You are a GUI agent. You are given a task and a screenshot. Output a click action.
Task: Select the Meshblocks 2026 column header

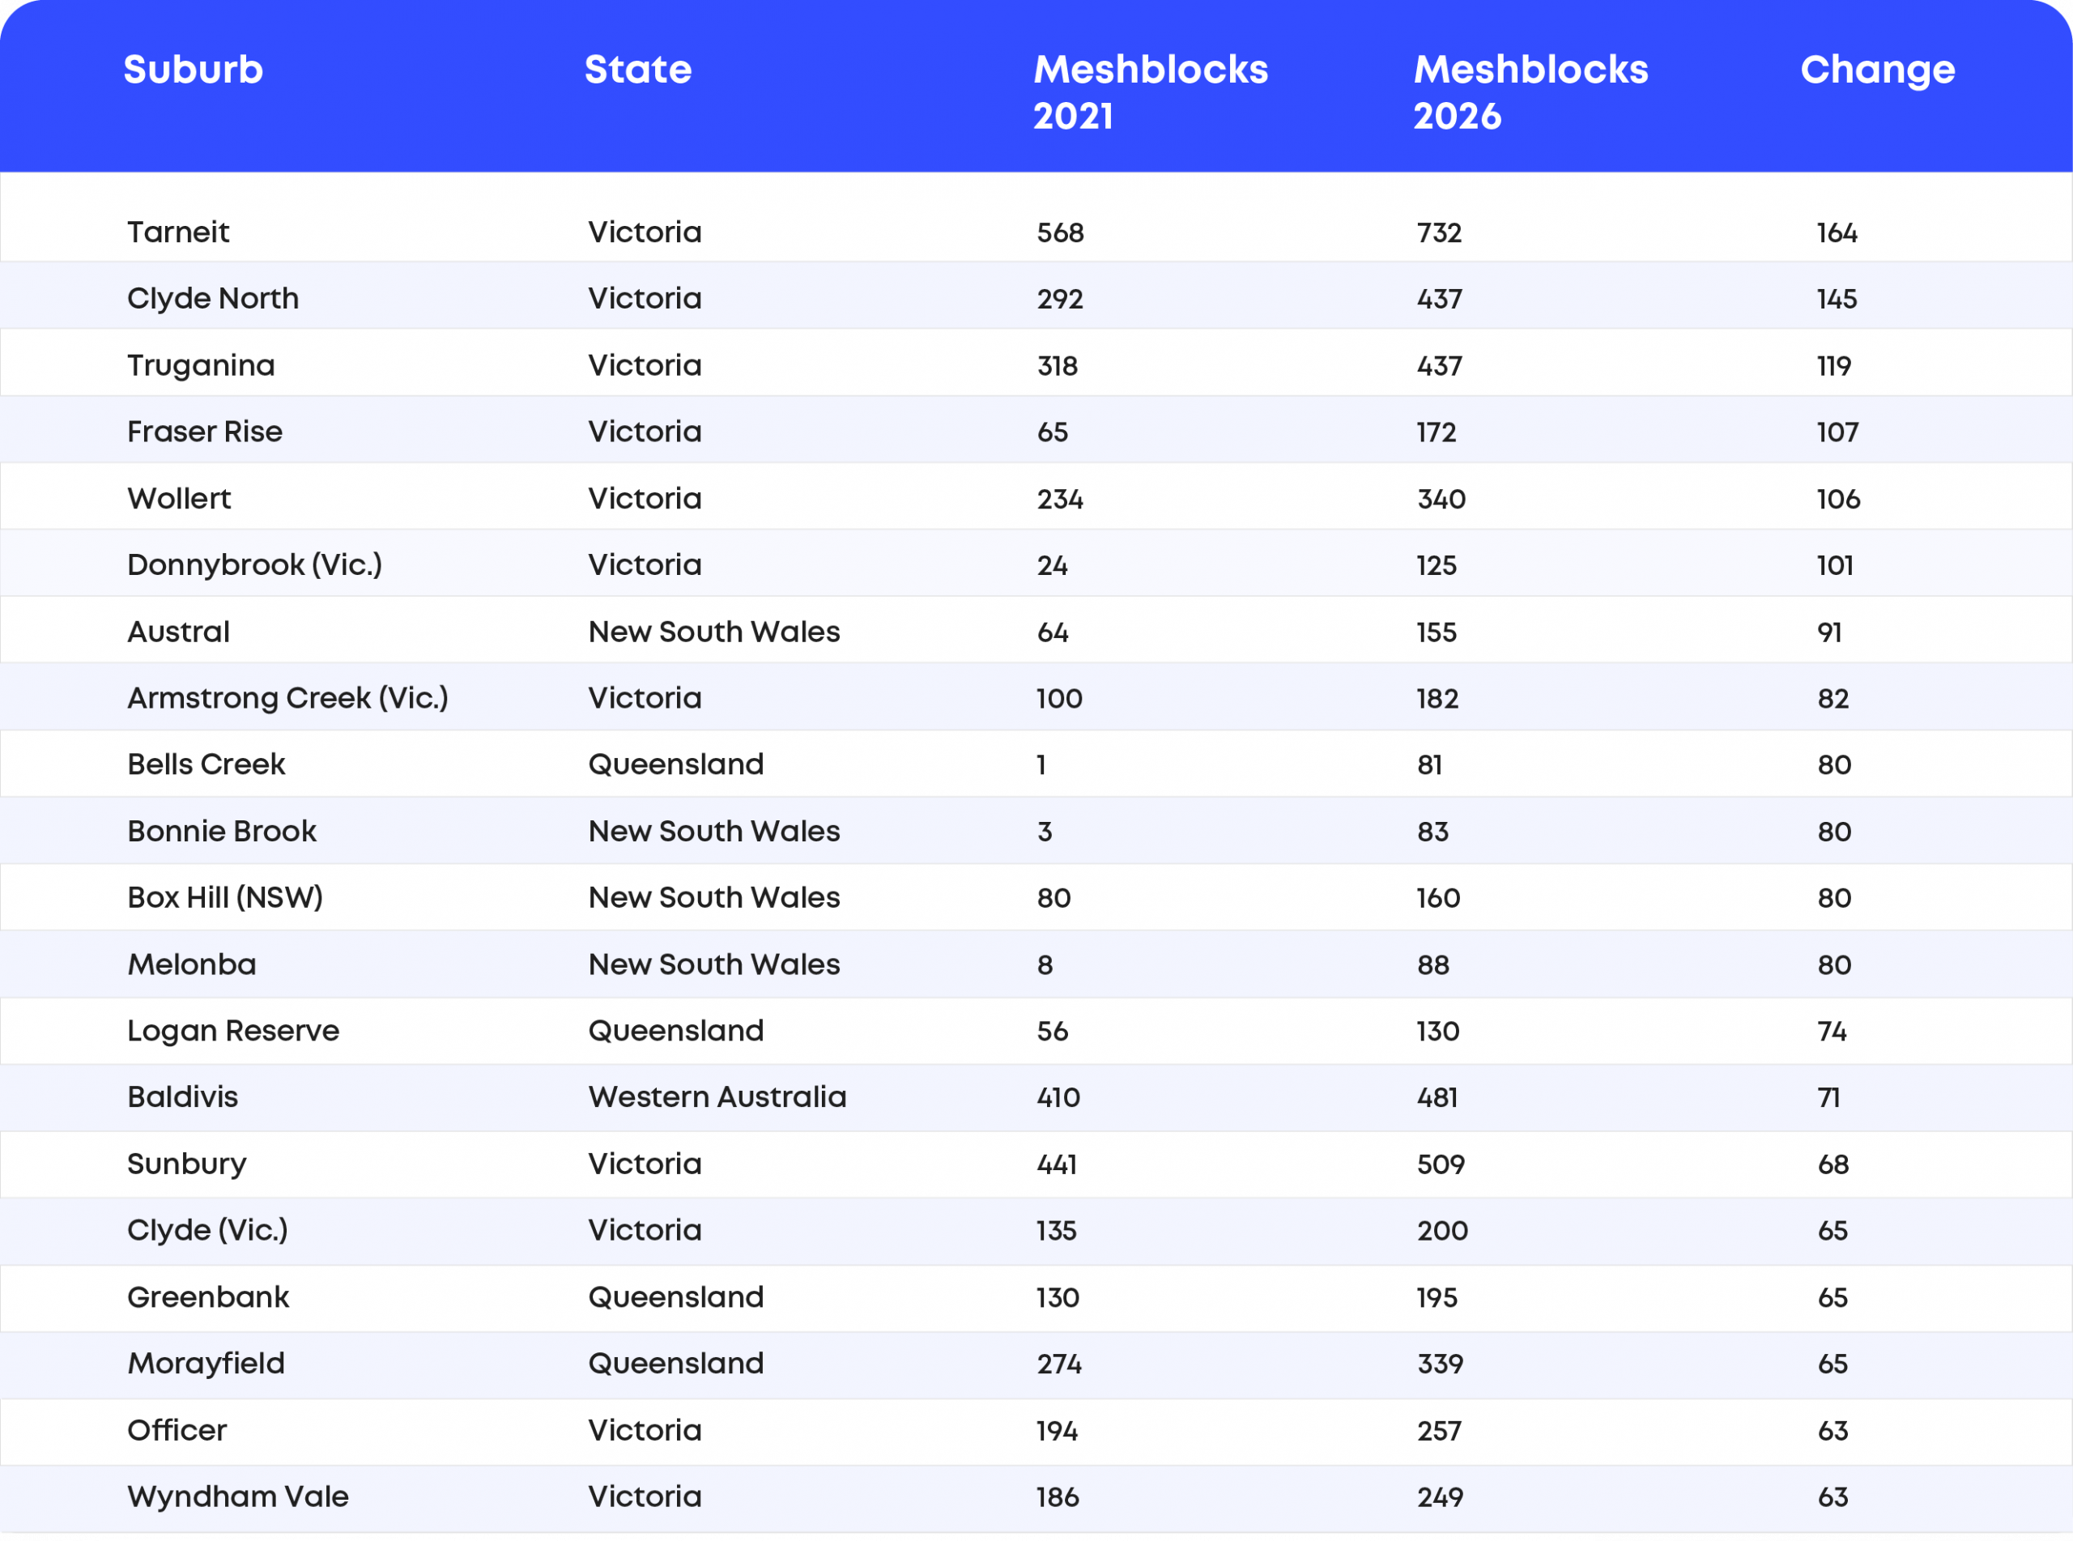tap(1530, 92)
